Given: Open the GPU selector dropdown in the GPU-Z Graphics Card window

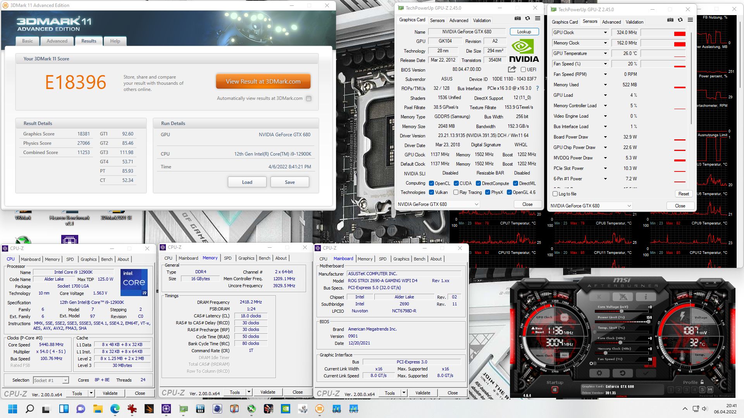Looking at the screenshot, I should [x=438, y=204].
